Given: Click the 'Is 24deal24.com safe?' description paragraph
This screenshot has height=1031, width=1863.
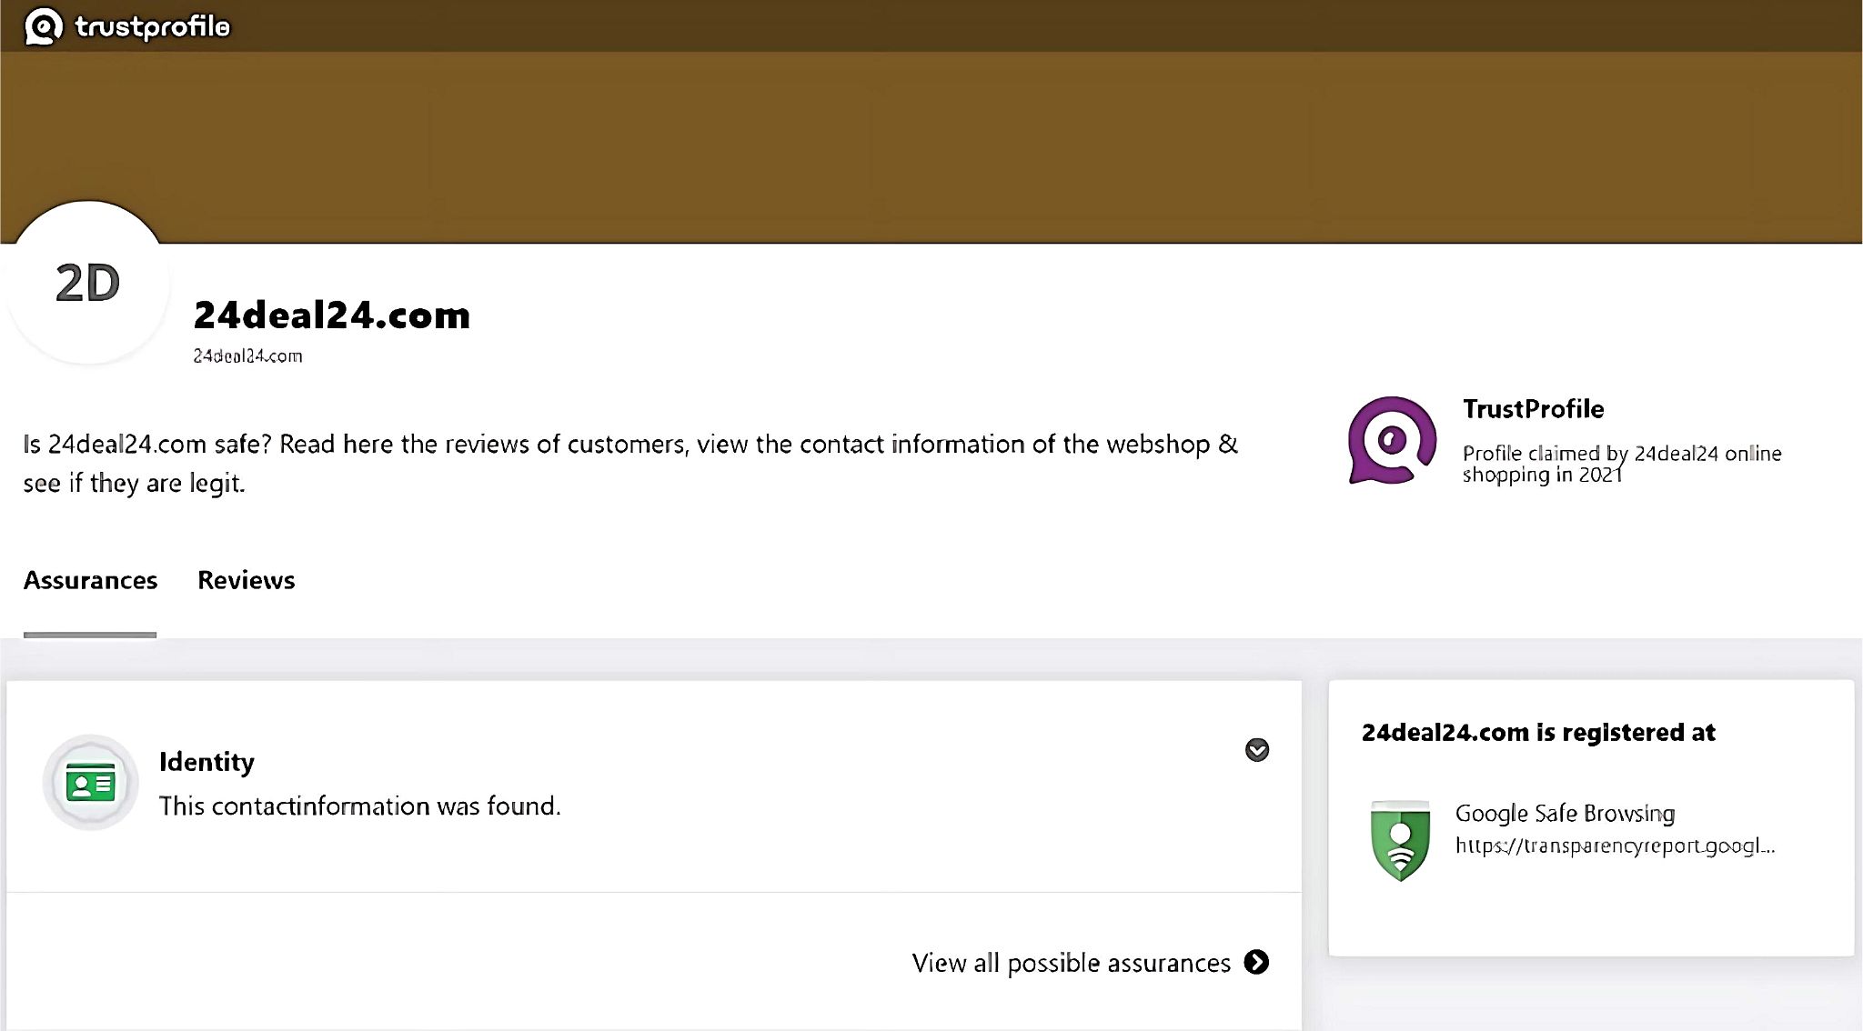Looking at the screenshot, I should point(630,464).
